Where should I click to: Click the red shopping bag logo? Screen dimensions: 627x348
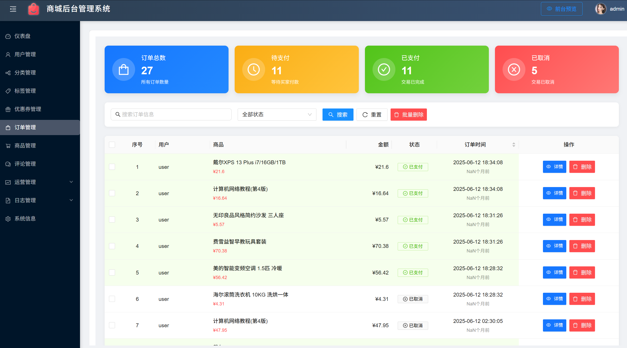[x=34, y=9]
